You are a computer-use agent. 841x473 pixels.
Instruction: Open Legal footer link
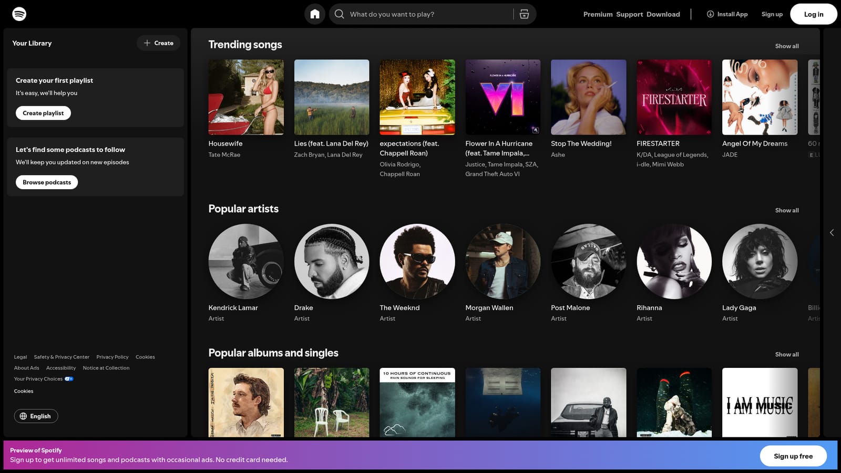[20, 357]
